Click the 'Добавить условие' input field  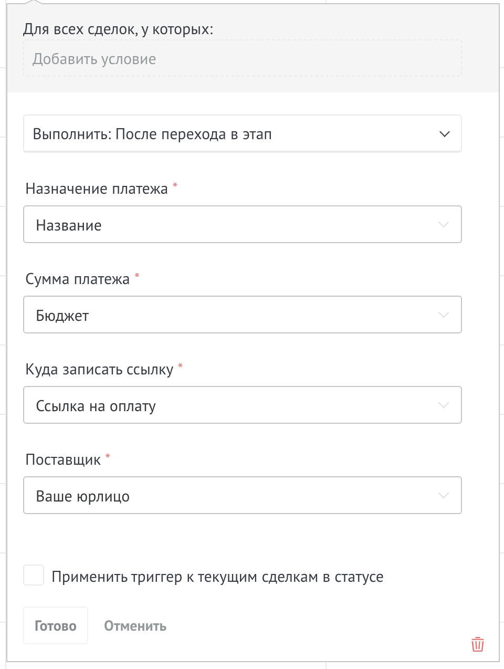[x=242, y=59]
